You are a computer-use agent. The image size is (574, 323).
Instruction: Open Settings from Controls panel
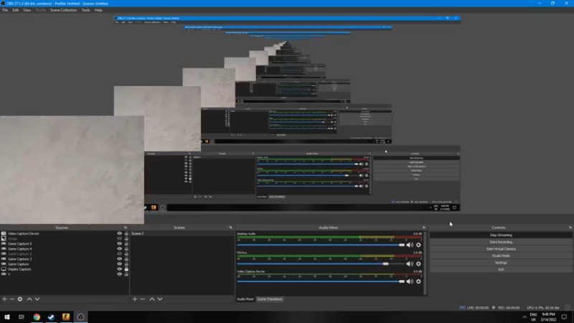tap(501, 263)
